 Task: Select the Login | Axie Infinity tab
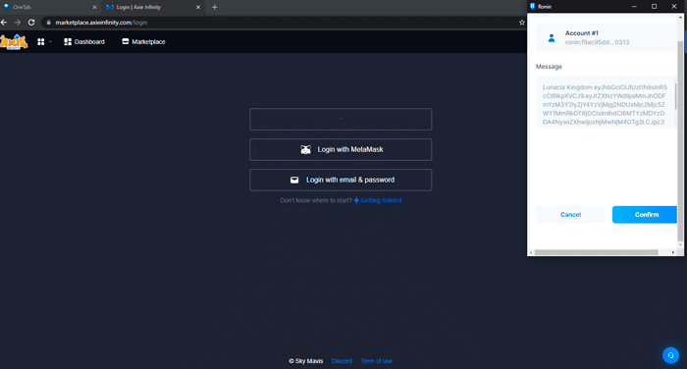153,7
